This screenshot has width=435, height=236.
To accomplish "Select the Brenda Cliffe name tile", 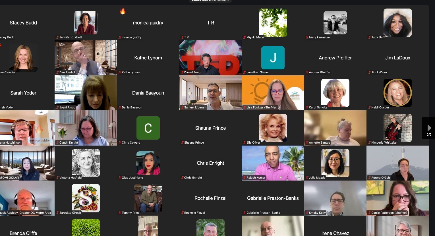I will pos(27,226).
